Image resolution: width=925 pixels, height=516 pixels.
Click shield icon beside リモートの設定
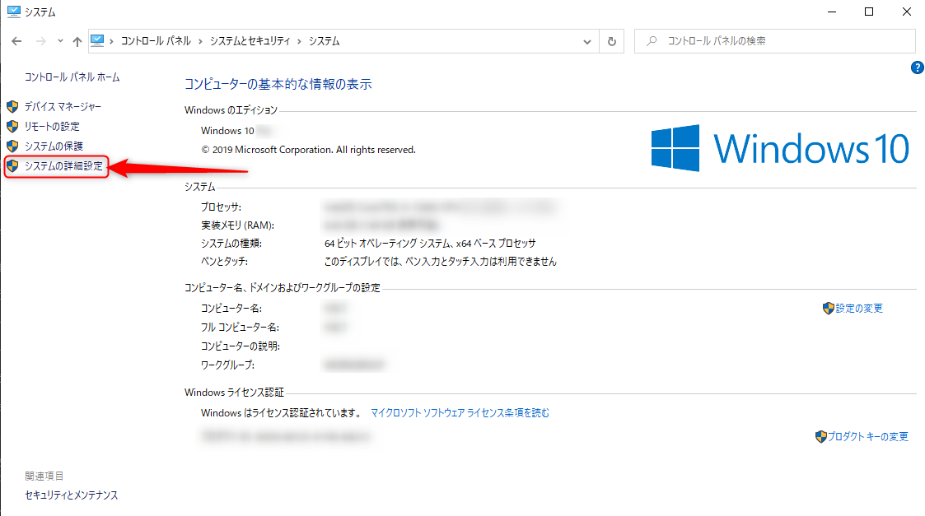tap(12, 126)
